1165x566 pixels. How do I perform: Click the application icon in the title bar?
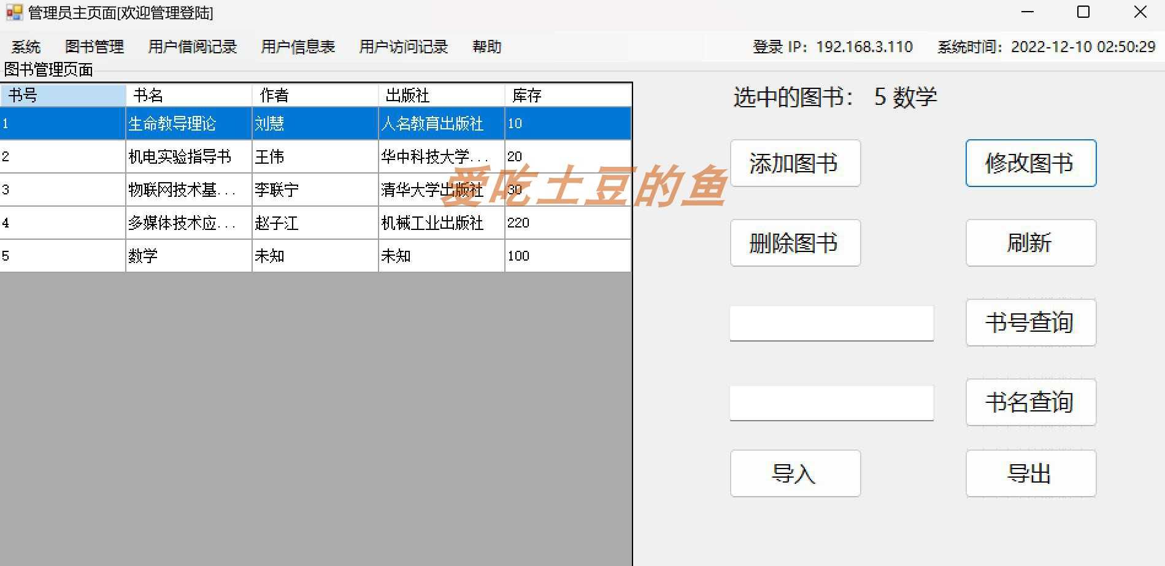[x=11, y=12]
